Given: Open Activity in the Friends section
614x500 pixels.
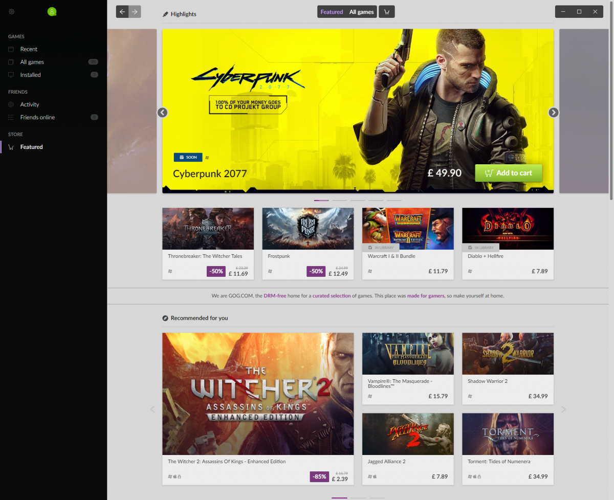Looking at the screenshot, I should pos(30,104).
